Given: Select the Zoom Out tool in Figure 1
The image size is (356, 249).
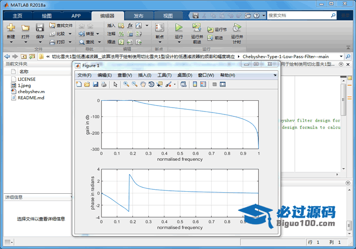Looking at the screenshot, I should click(134, 85).
